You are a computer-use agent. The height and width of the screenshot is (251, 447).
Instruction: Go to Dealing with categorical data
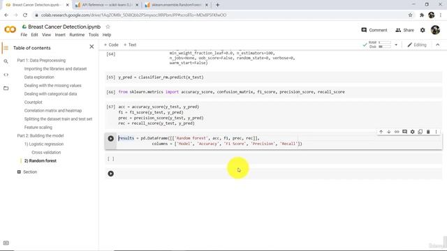tap(50, 93)
